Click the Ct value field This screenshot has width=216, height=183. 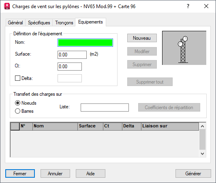tap(70, 67)
